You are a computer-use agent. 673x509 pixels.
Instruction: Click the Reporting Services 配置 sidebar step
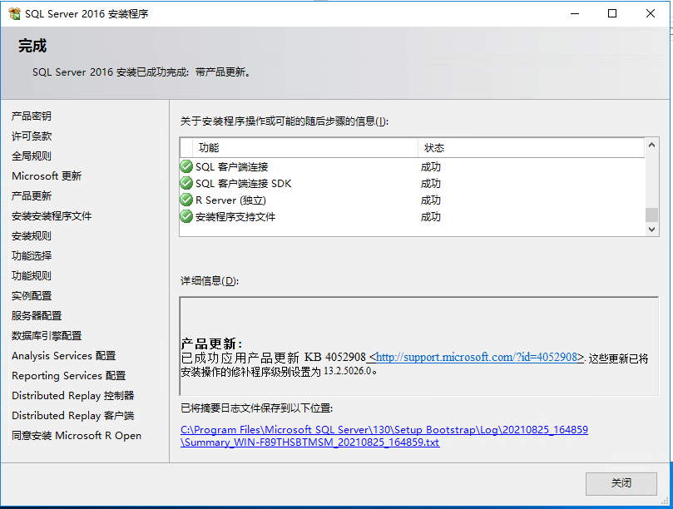pos(69,376)
